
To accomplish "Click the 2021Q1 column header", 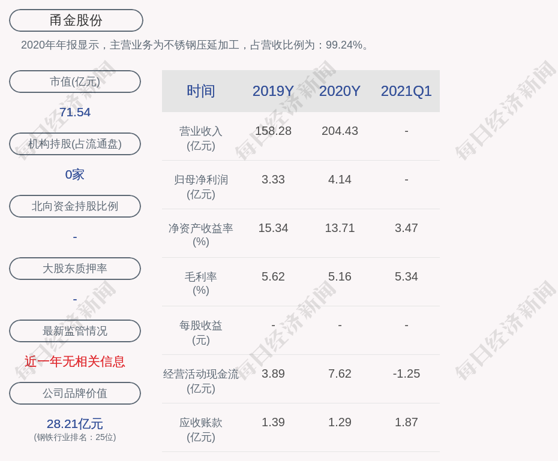I will [406, 91].
